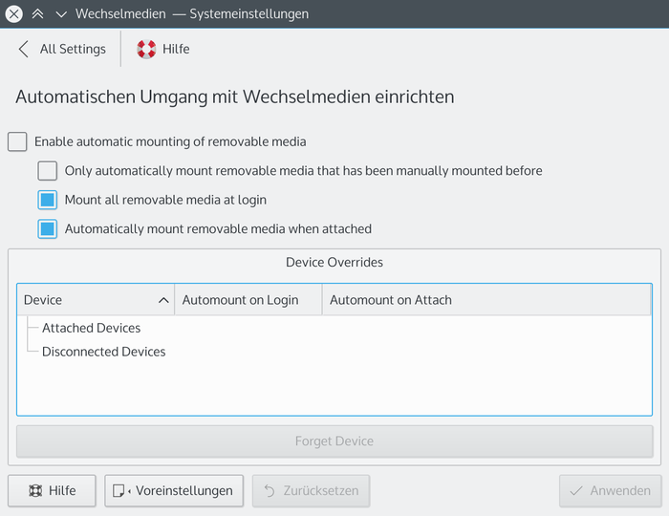Screen dimensions: 669x516
Task: Click the Automount on Login column header
Action: pos(240,300)
